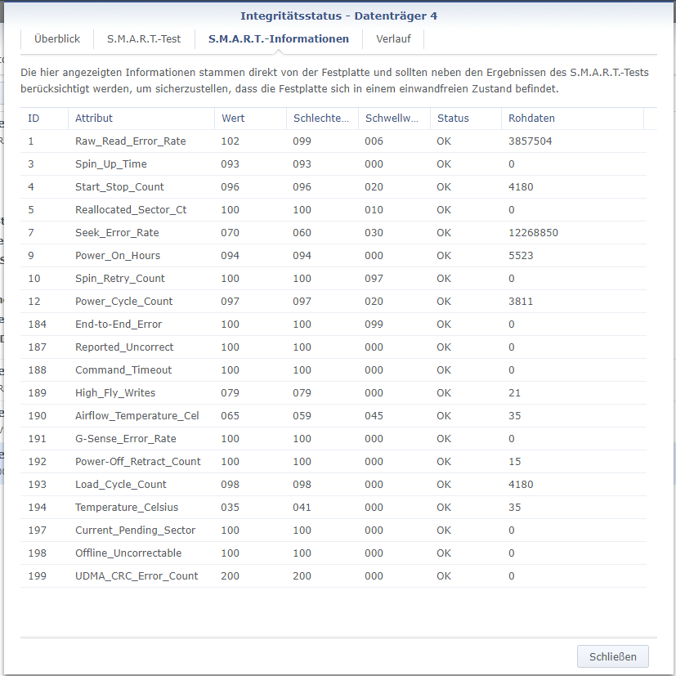Viewport: 676px width, 676px height.
Task: Select the Airflow_Temperature_Cel attribute
Action: pyautogui.click(x=137, y=415)
